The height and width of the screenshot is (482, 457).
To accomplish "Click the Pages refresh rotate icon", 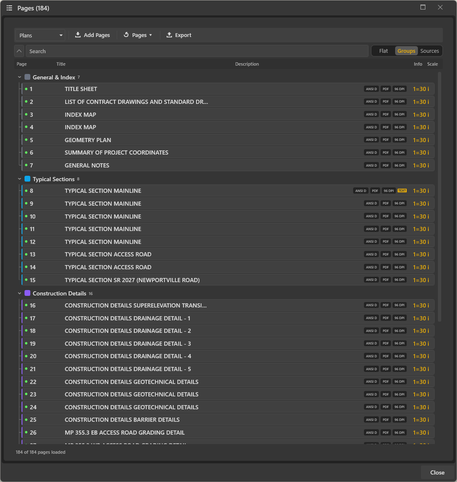I will [x=126, y=35].
